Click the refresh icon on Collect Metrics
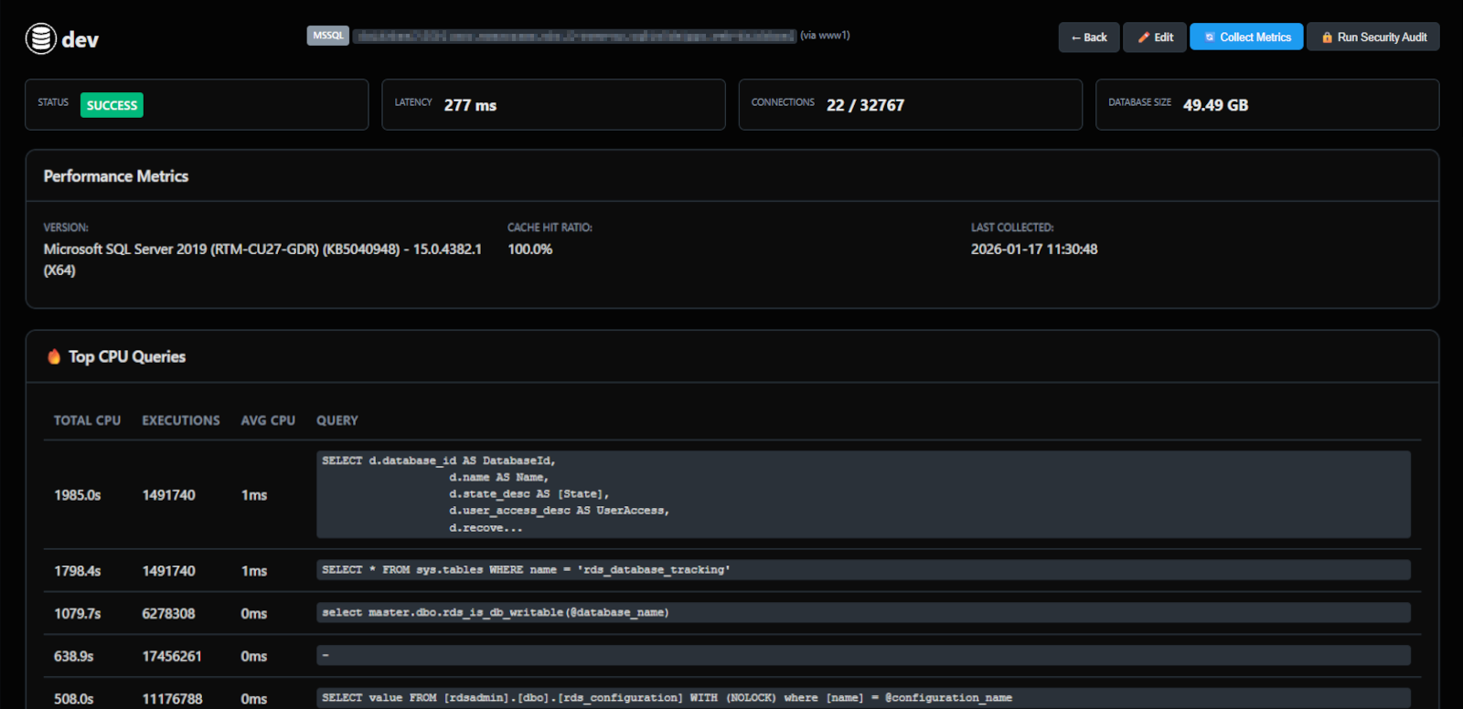 click(1210, 37)
